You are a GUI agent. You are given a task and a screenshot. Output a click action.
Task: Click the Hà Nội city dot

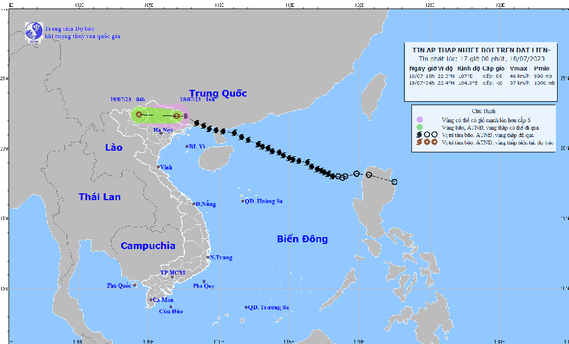pyautogui.click(x=161, y=133)
